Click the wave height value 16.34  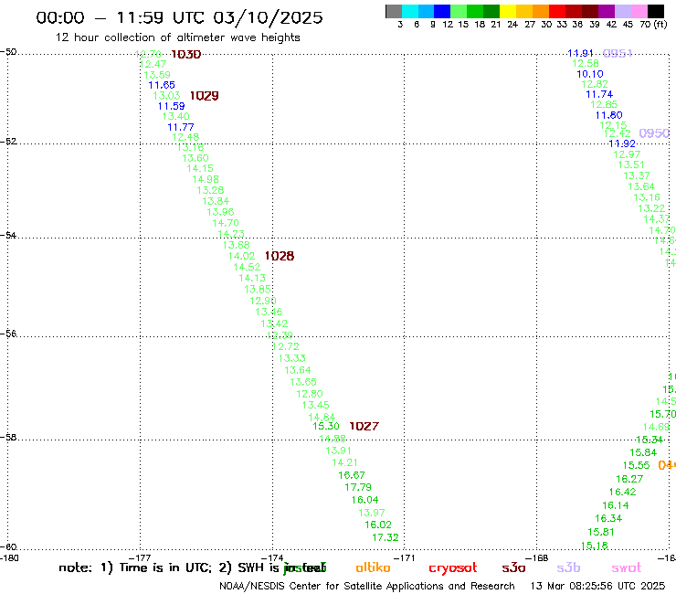[x=608, y=518]
